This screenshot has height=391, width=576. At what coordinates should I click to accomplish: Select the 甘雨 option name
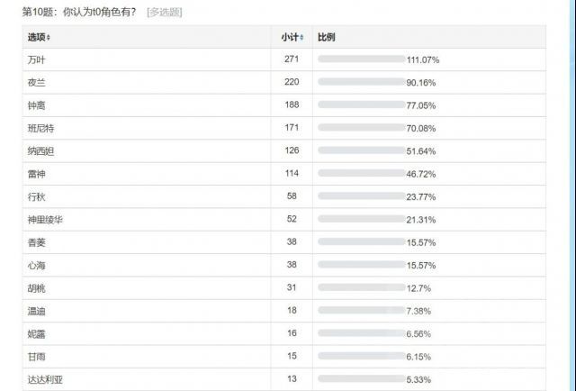pos(36,356)
